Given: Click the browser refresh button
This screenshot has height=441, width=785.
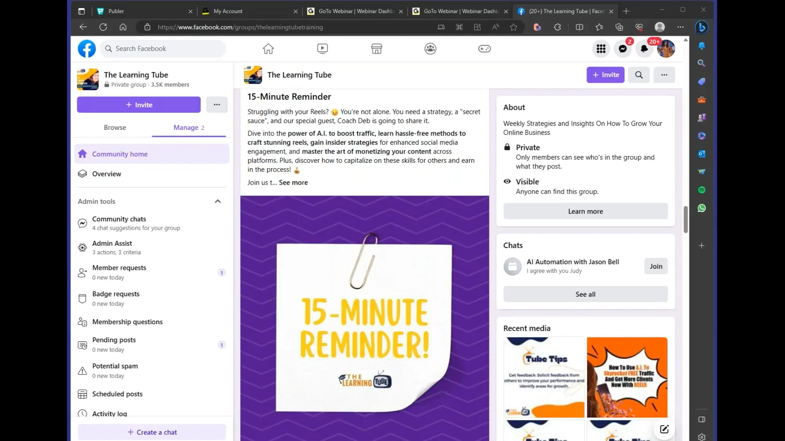Looking at the screenshot, I should tap(103, 27).
